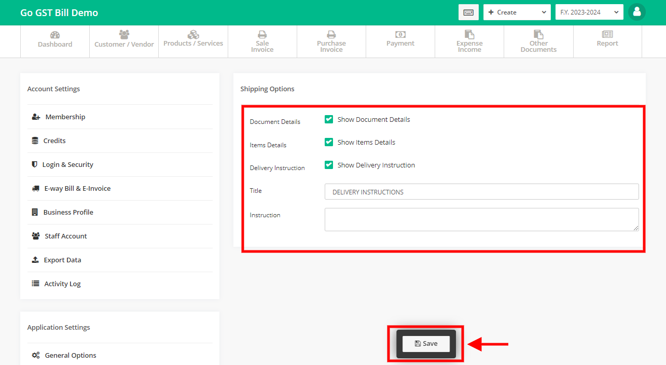
Task: Open the Create dropdown
Action: point(517,12)
